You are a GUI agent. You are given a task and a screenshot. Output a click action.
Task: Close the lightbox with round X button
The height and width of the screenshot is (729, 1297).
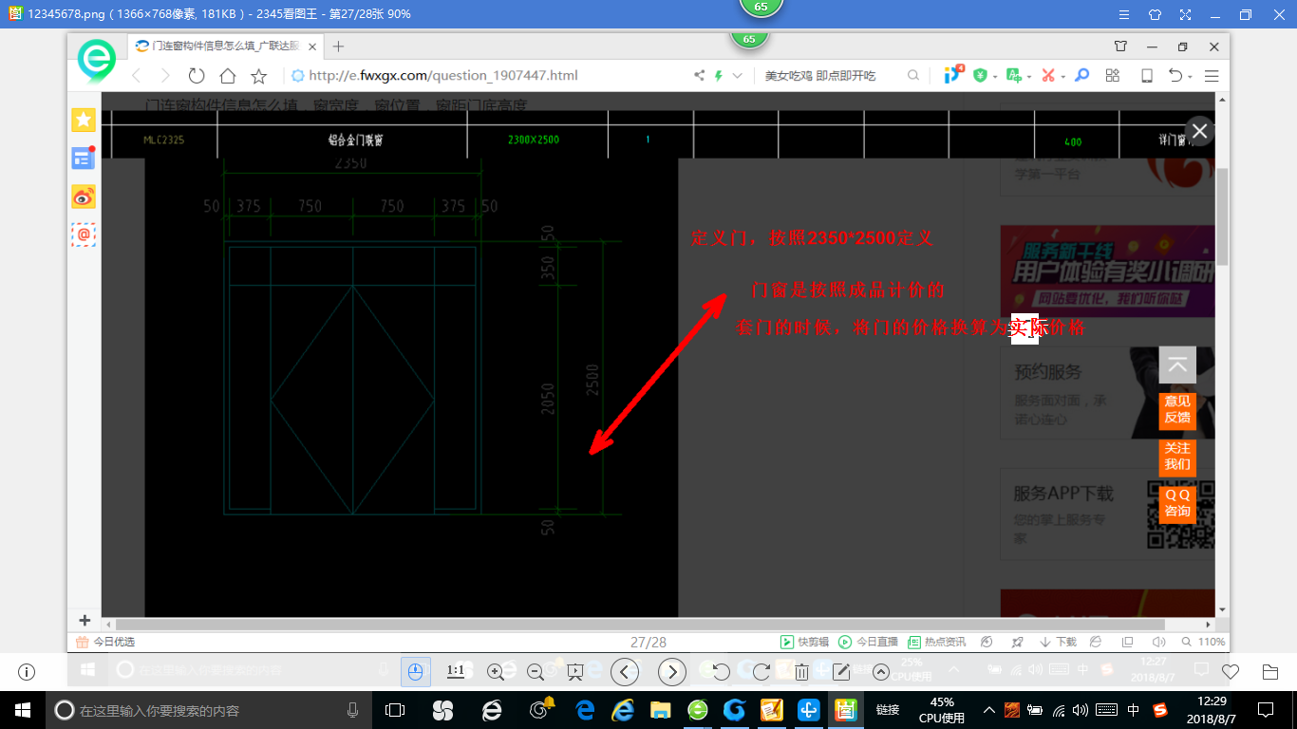[1200, 131]
